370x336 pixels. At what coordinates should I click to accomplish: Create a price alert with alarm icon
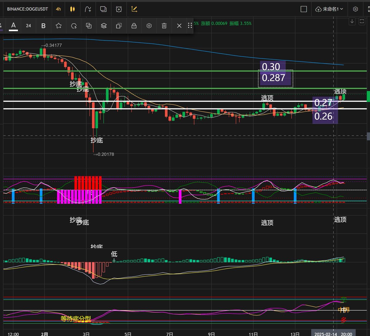click(x=119, y=9)
